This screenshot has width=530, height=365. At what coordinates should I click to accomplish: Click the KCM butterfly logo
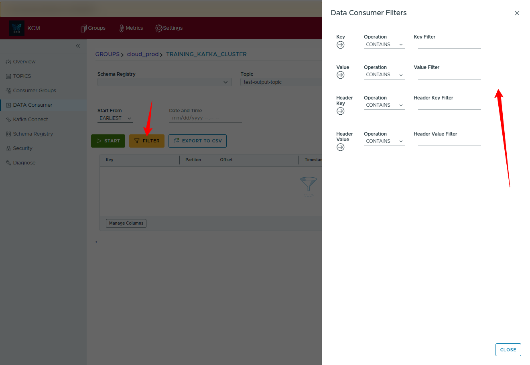(x=16, y=28)
